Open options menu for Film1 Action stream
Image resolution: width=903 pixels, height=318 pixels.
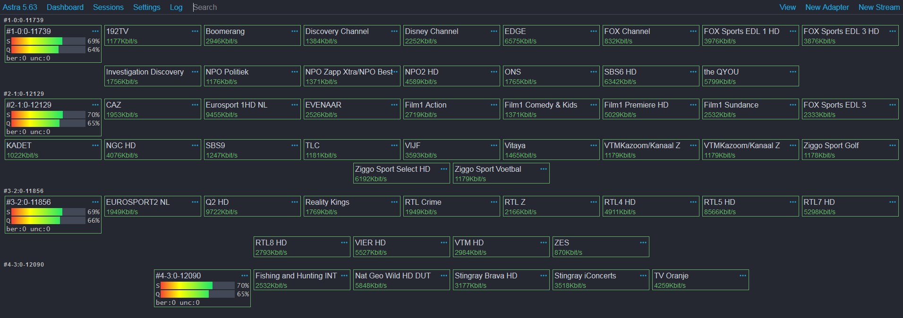(x=494, y=105)
